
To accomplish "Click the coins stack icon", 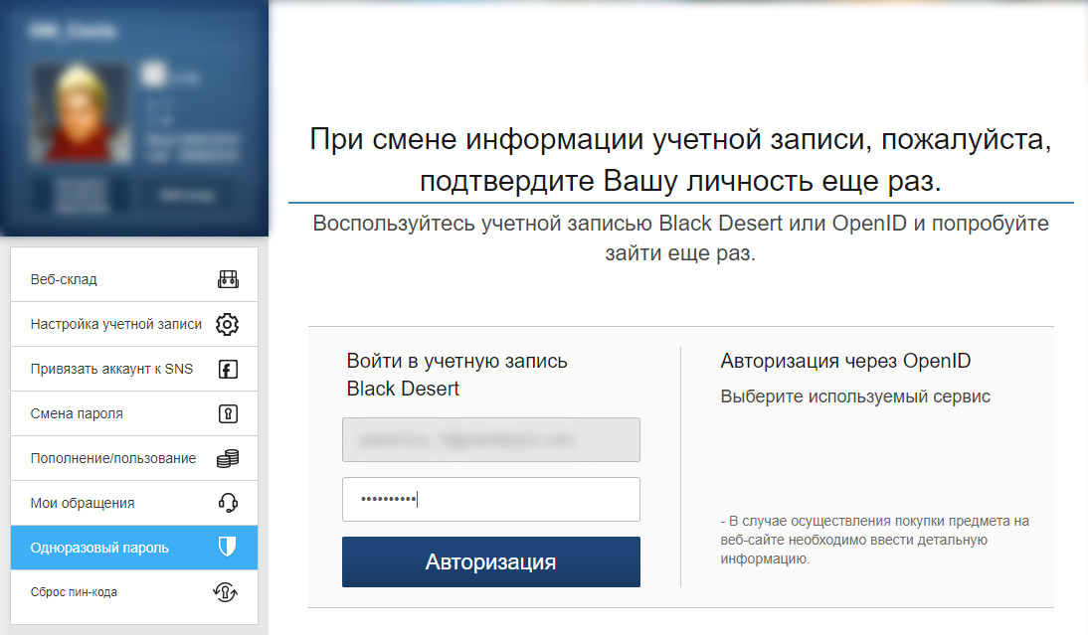I will pyautogui.click(x=228, y=458).
